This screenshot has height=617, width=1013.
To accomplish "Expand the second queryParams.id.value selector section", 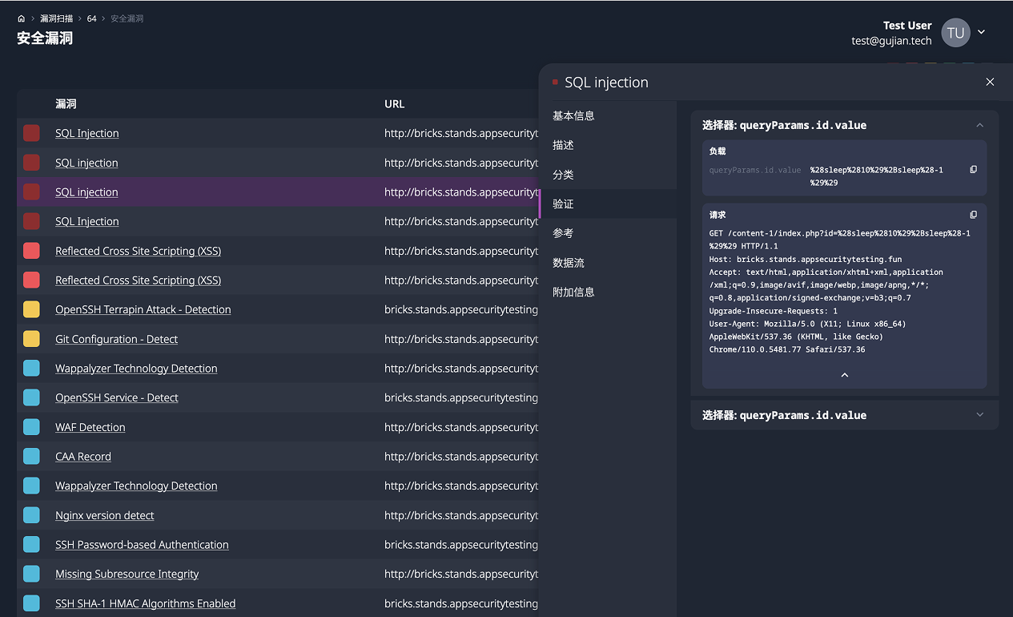I will point(979,414).
